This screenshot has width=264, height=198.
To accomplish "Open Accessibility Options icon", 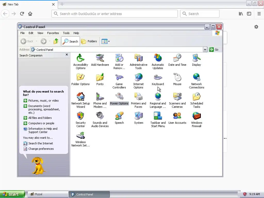I will [80, 62].
